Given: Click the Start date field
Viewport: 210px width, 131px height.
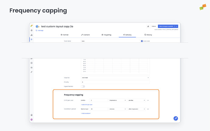Looking at the screenshot, I should (x=110, y=41).
